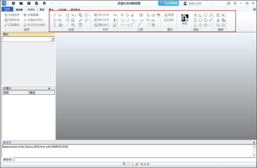This screenshot has width=257, height=168.
Task: Export to PDF via title bar icon
Action: pos(37,3)
